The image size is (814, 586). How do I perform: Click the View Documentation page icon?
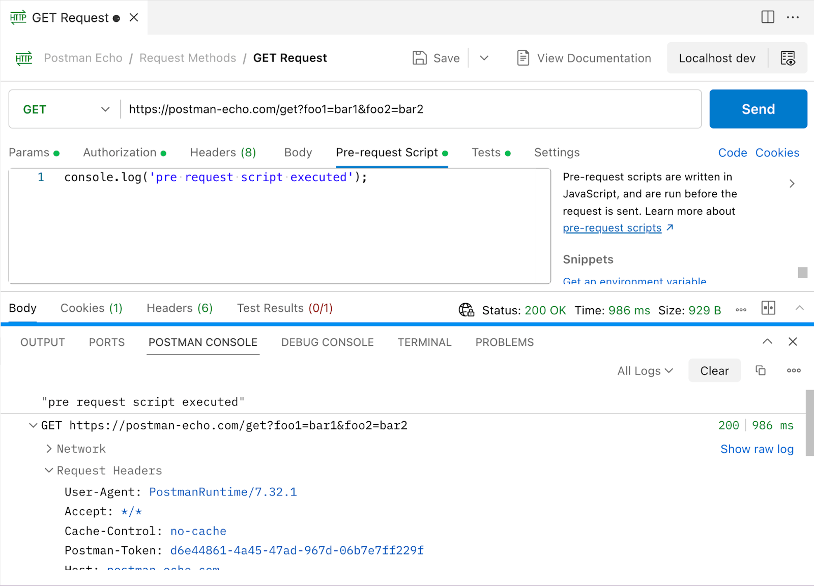(523, 58)
